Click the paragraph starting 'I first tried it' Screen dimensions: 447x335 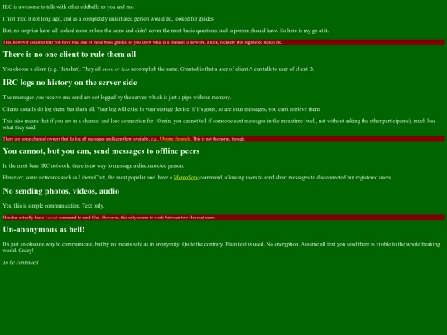pos(108,19)
